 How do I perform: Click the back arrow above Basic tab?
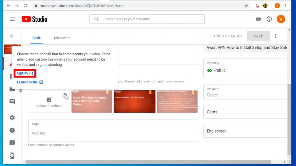12,36
